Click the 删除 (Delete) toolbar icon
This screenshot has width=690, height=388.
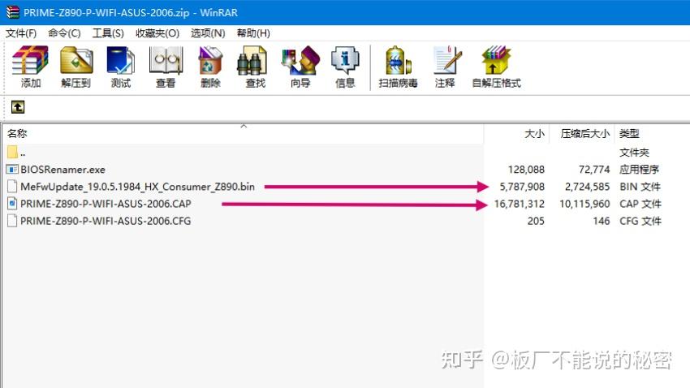[x=210, y=60]
